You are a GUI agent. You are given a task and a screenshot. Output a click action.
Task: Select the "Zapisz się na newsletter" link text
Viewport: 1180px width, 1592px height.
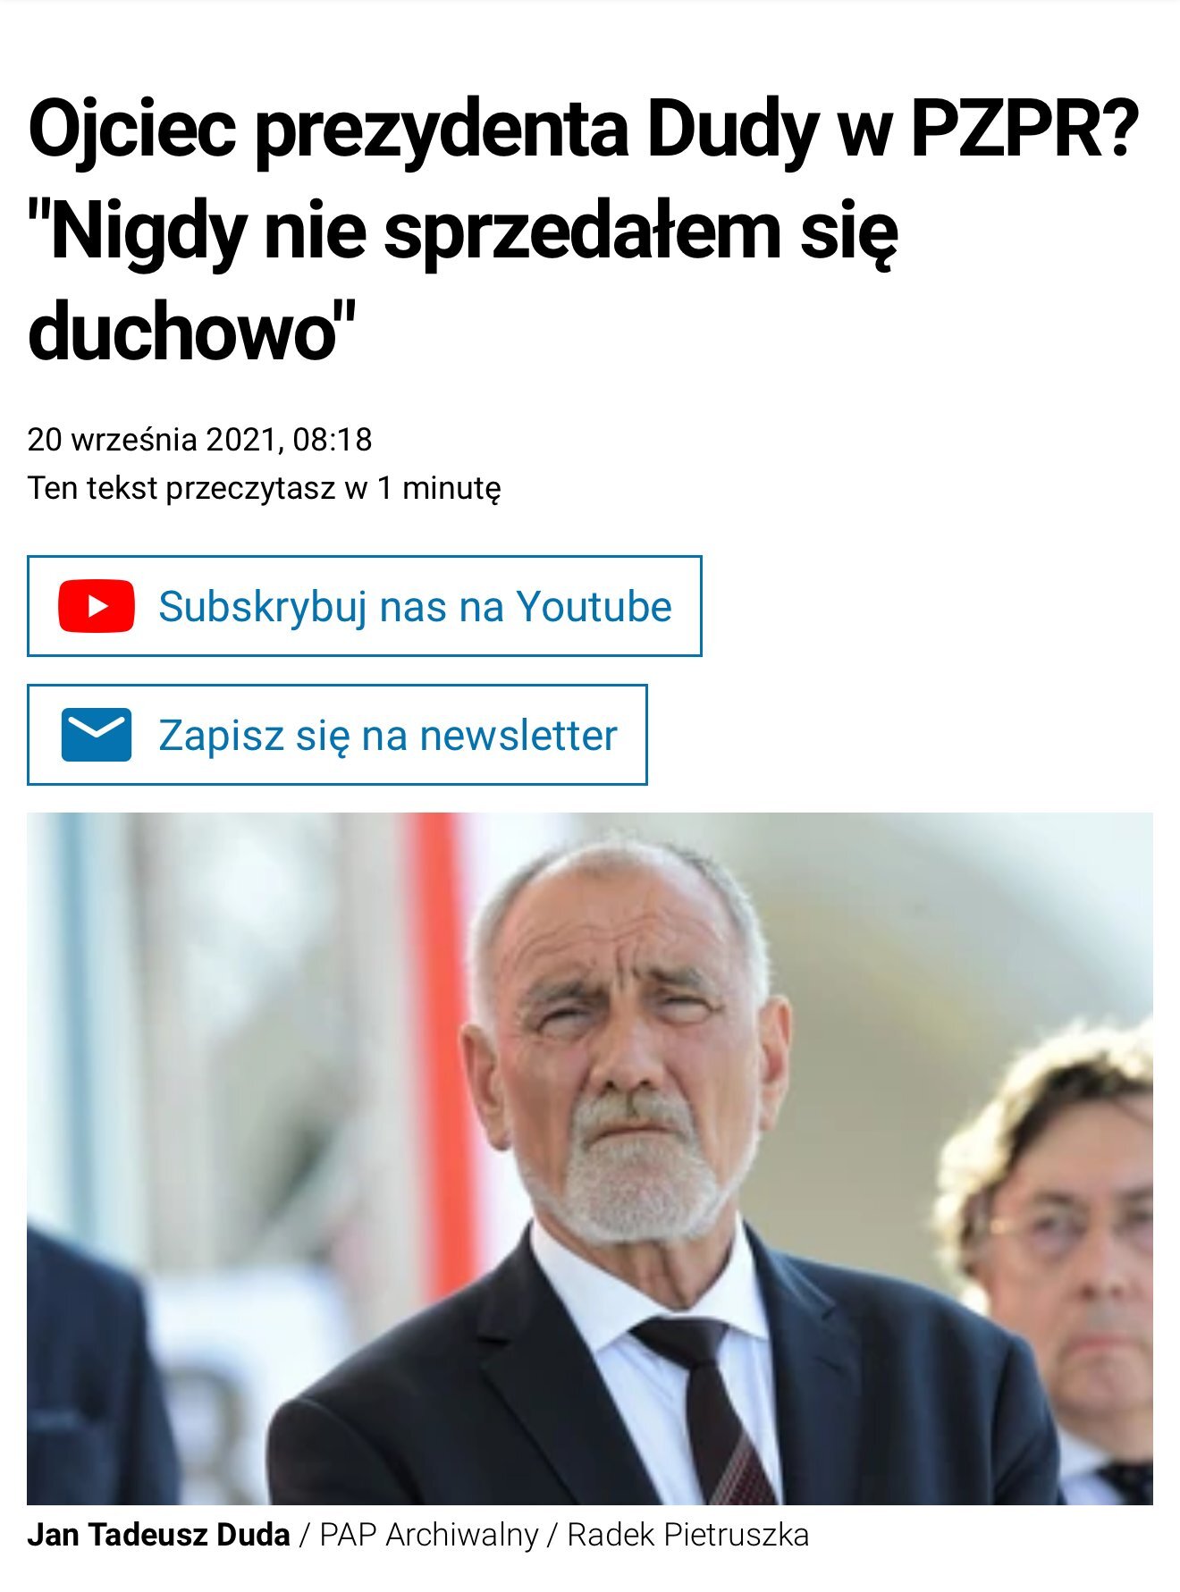click(388, 736)
